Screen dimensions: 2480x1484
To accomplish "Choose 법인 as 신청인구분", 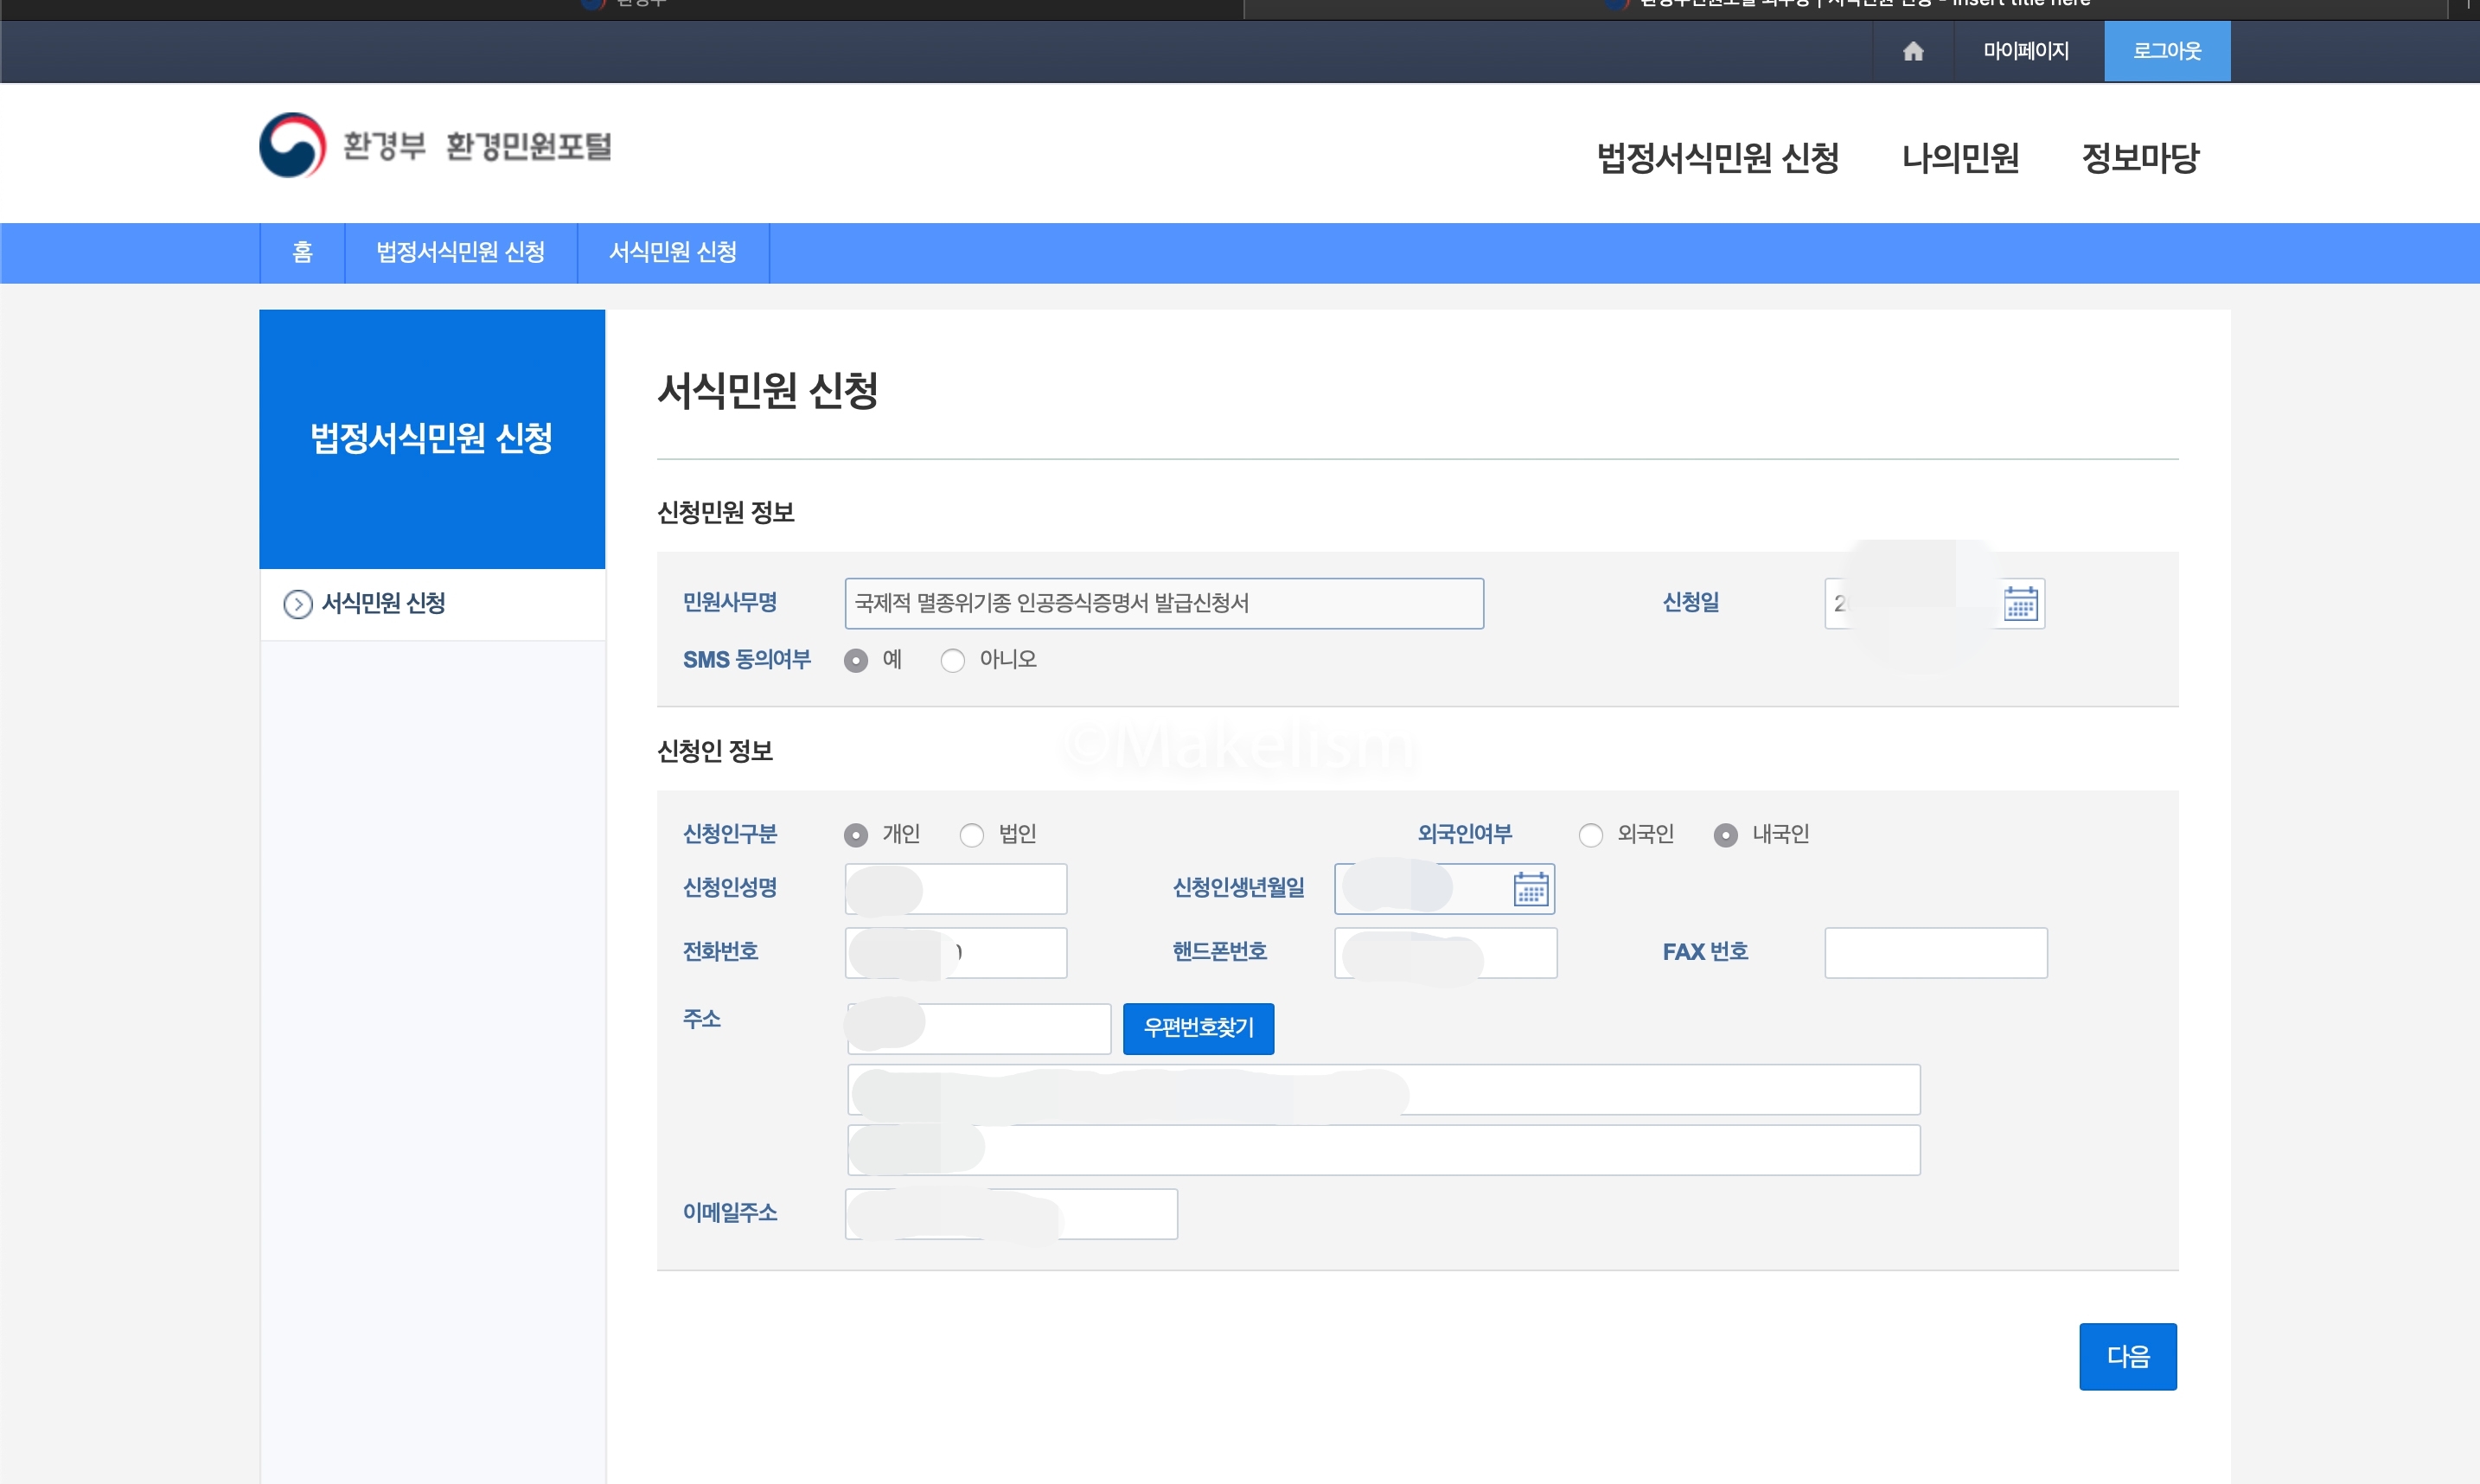I will (972, 835).
